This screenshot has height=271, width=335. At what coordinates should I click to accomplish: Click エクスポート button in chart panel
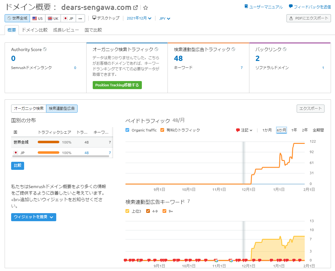point(310,109)
